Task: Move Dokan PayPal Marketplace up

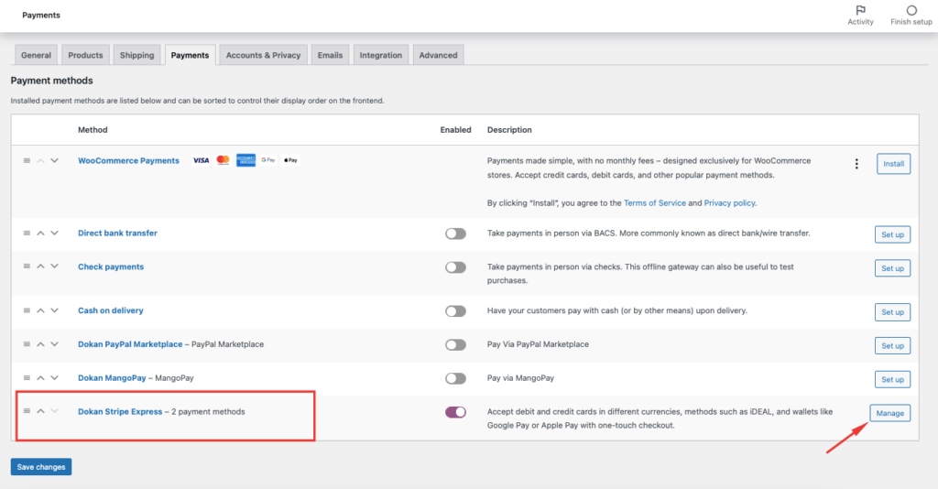Action: tap(40, 344)
